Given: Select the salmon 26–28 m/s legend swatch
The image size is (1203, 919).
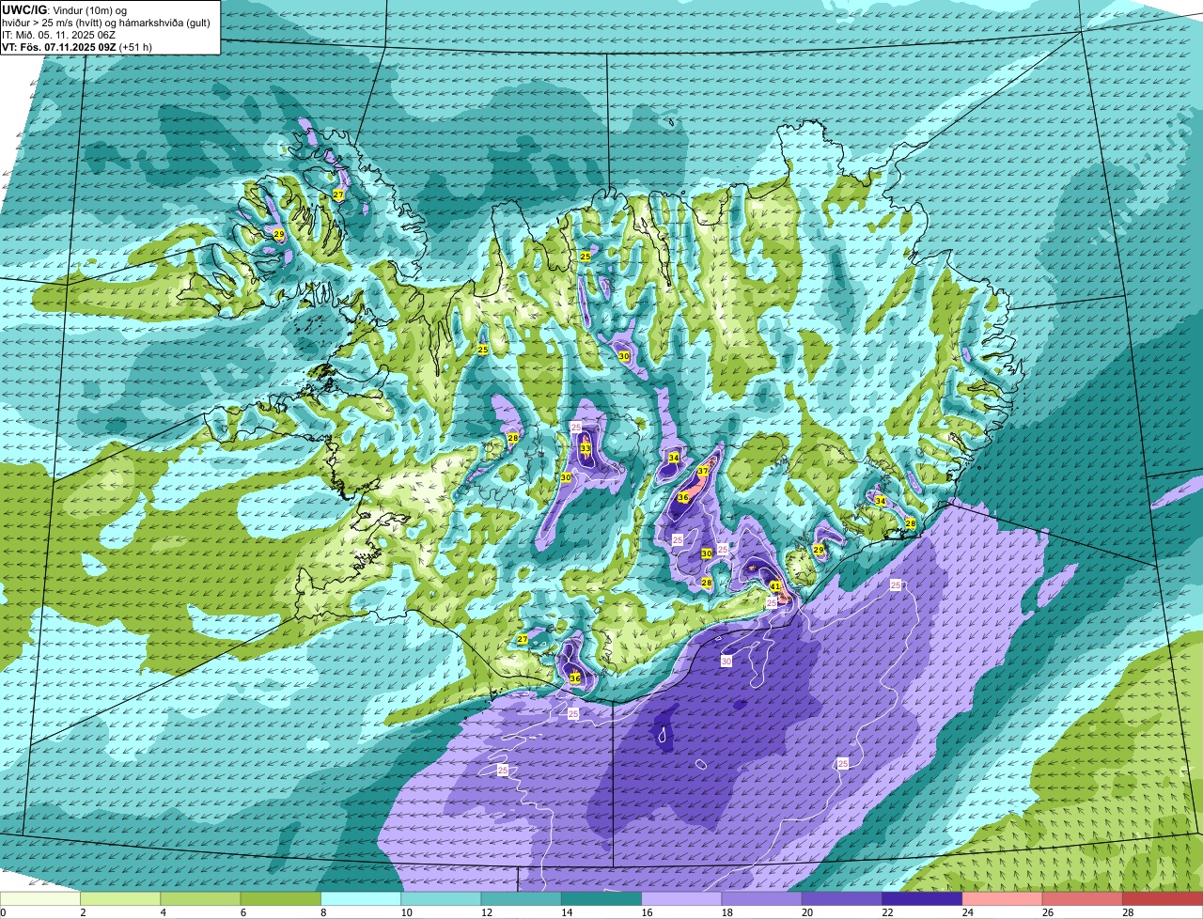Looking at the screenshot, I should [x=1083, y=898].
